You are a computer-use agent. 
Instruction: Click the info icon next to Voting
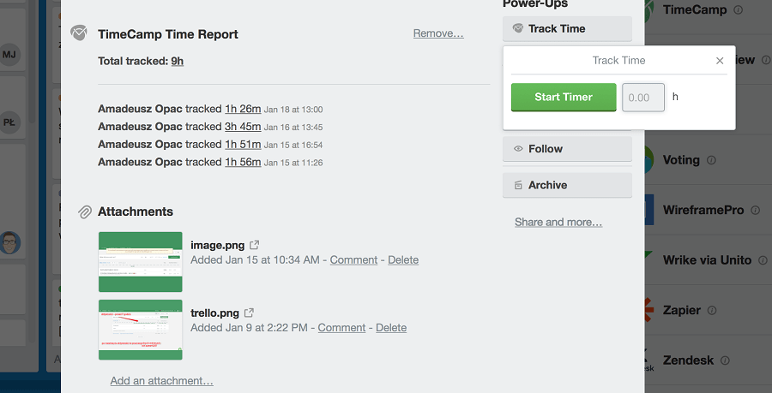point(711,159)
